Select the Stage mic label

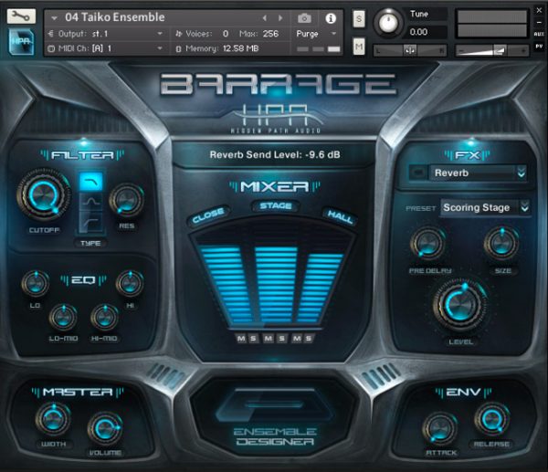coord(276,205)
